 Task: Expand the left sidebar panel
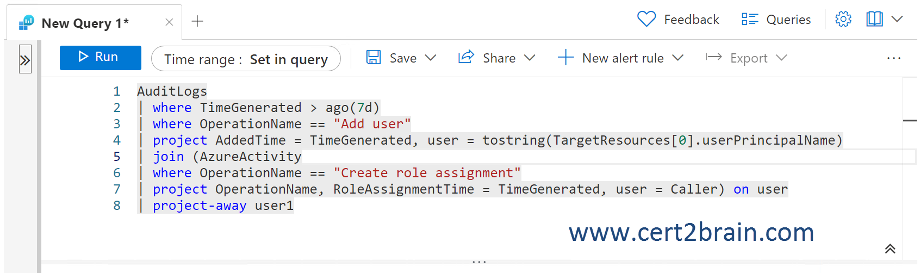(x=25, y=60)
